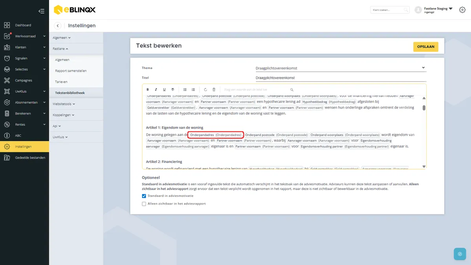The height and width of the screenshot is (265, 471).
Task: Go back with the arrow beside Instellingen
Action: tap(58, 26)
